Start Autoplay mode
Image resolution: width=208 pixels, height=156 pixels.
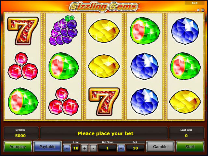[18, 147]
